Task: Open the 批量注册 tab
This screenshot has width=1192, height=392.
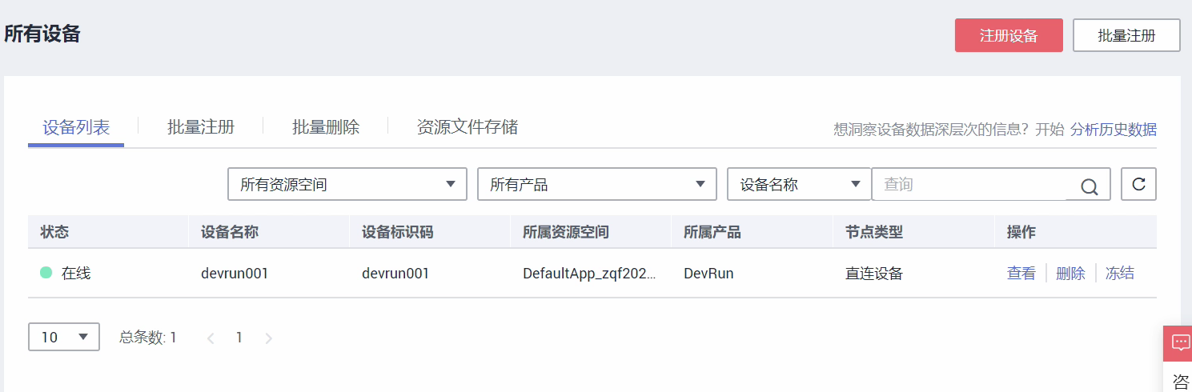Action: (x=201, y=127)
